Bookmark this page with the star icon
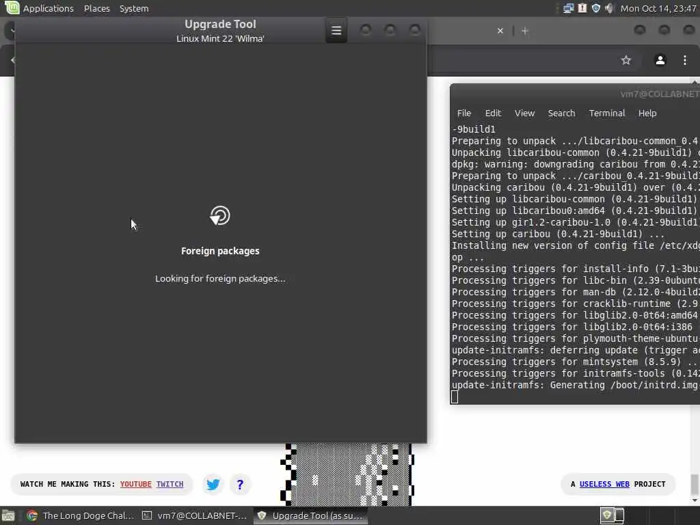Image resolution: width=700 pixels, height=525 pixels. pyautogui.click(x=626, y=60)
